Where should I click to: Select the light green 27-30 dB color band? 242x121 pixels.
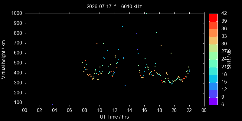[x=213, y=48]
